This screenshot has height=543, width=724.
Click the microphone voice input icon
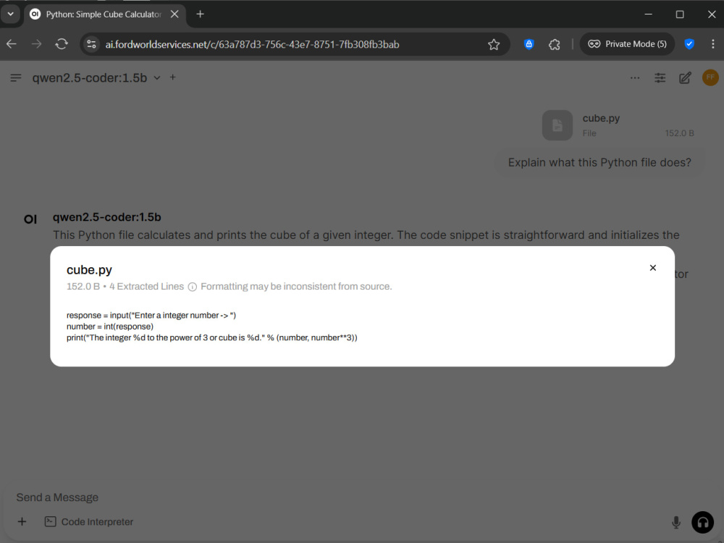point(676,522)
